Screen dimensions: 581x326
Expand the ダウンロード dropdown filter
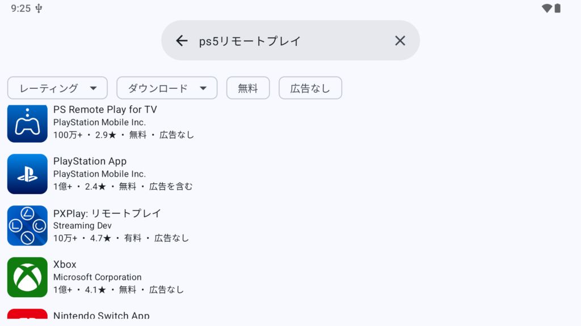(x=166, y=88)
